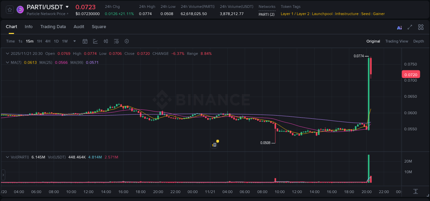
Task: Expand chart to fullscreen with diagonal arrow icon
Action: tap(410, 27)
